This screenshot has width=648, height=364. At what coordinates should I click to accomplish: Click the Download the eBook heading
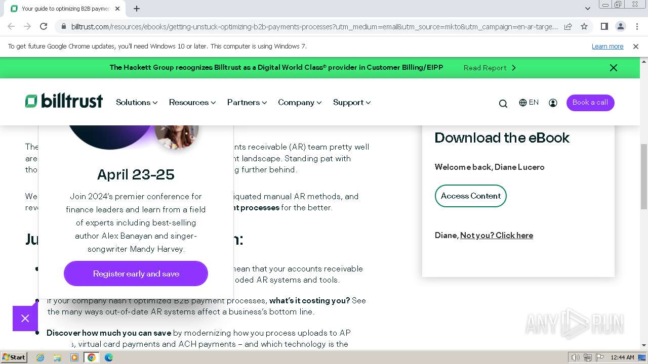502,138
